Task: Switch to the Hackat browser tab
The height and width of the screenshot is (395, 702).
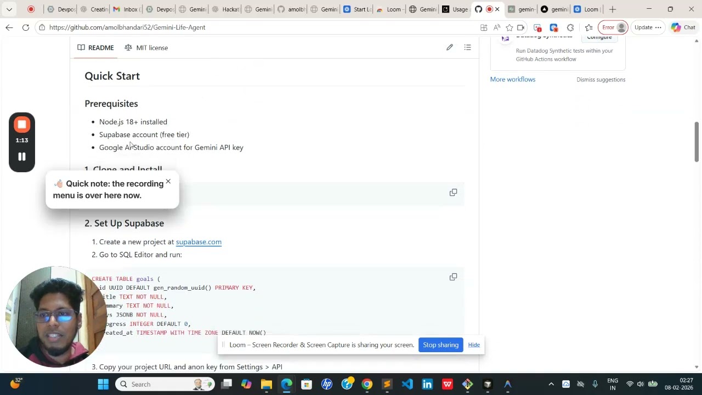Action: (x=225, y=9)
